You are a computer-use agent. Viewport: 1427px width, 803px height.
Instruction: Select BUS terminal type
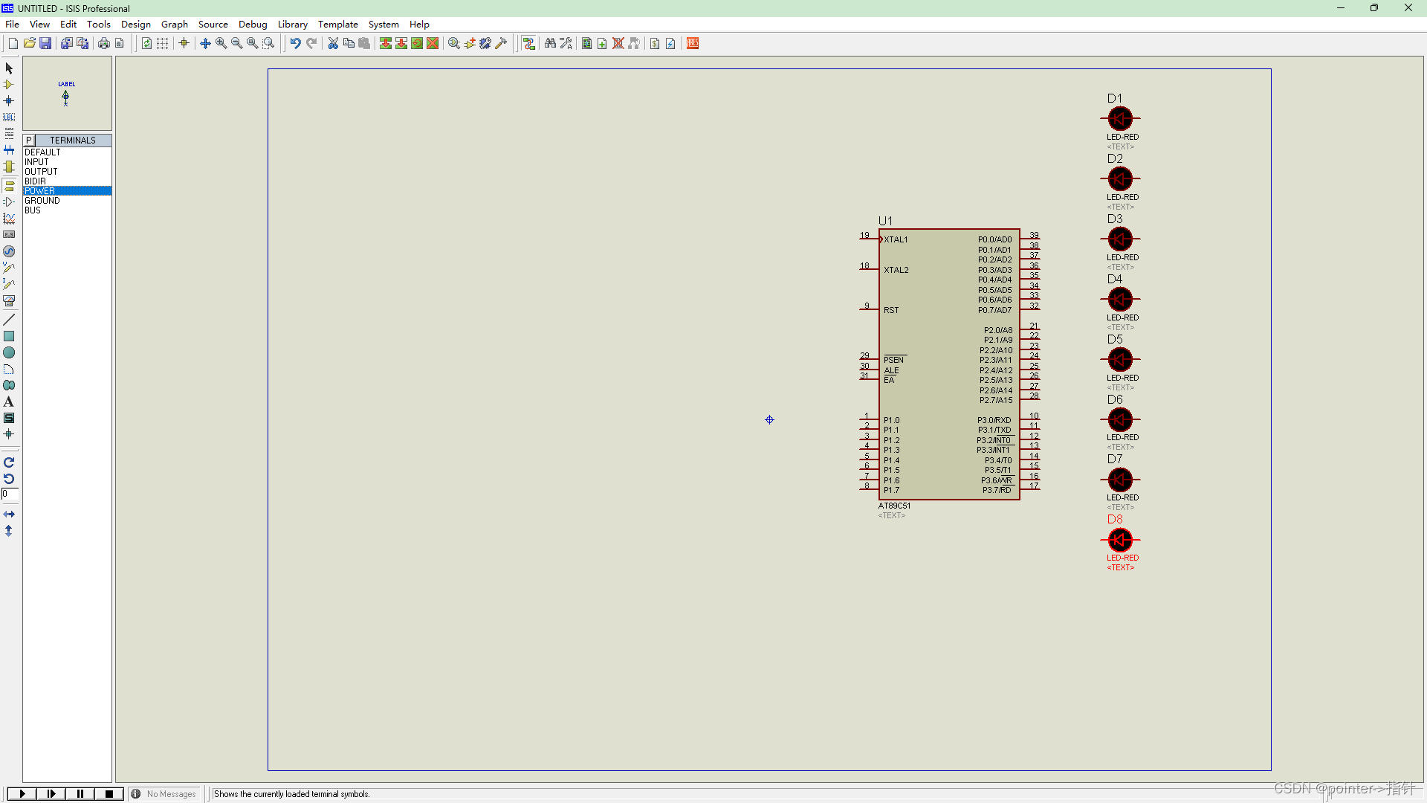coord(67,210)
